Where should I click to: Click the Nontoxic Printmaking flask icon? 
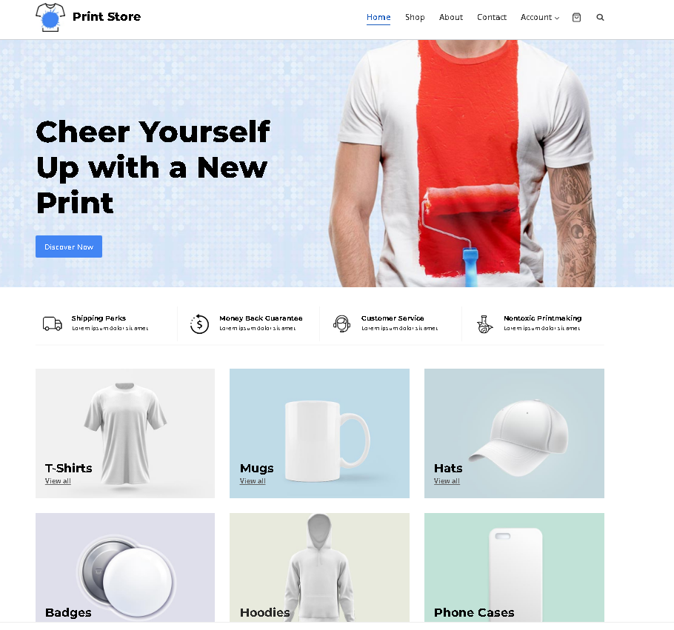click(x=484, y=324)
